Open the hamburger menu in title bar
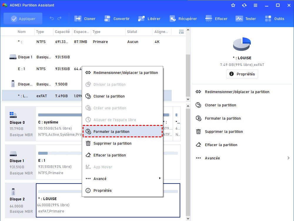Image resolution: width=294 pixels, height=221 pixels. (x=255, y=5)
